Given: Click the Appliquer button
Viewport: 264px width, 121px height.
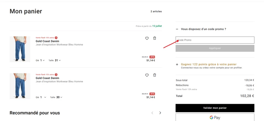Looking at the screenshot, I should click(215, 48).
